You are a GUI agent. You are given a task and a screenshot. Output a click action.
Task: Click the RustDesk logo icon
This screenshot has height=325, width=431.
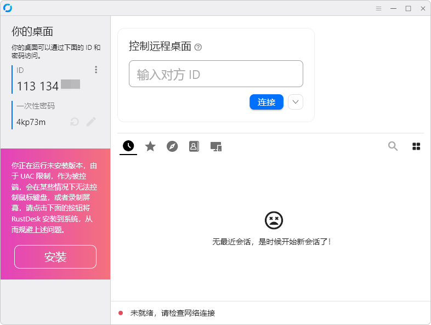(8, 8)
